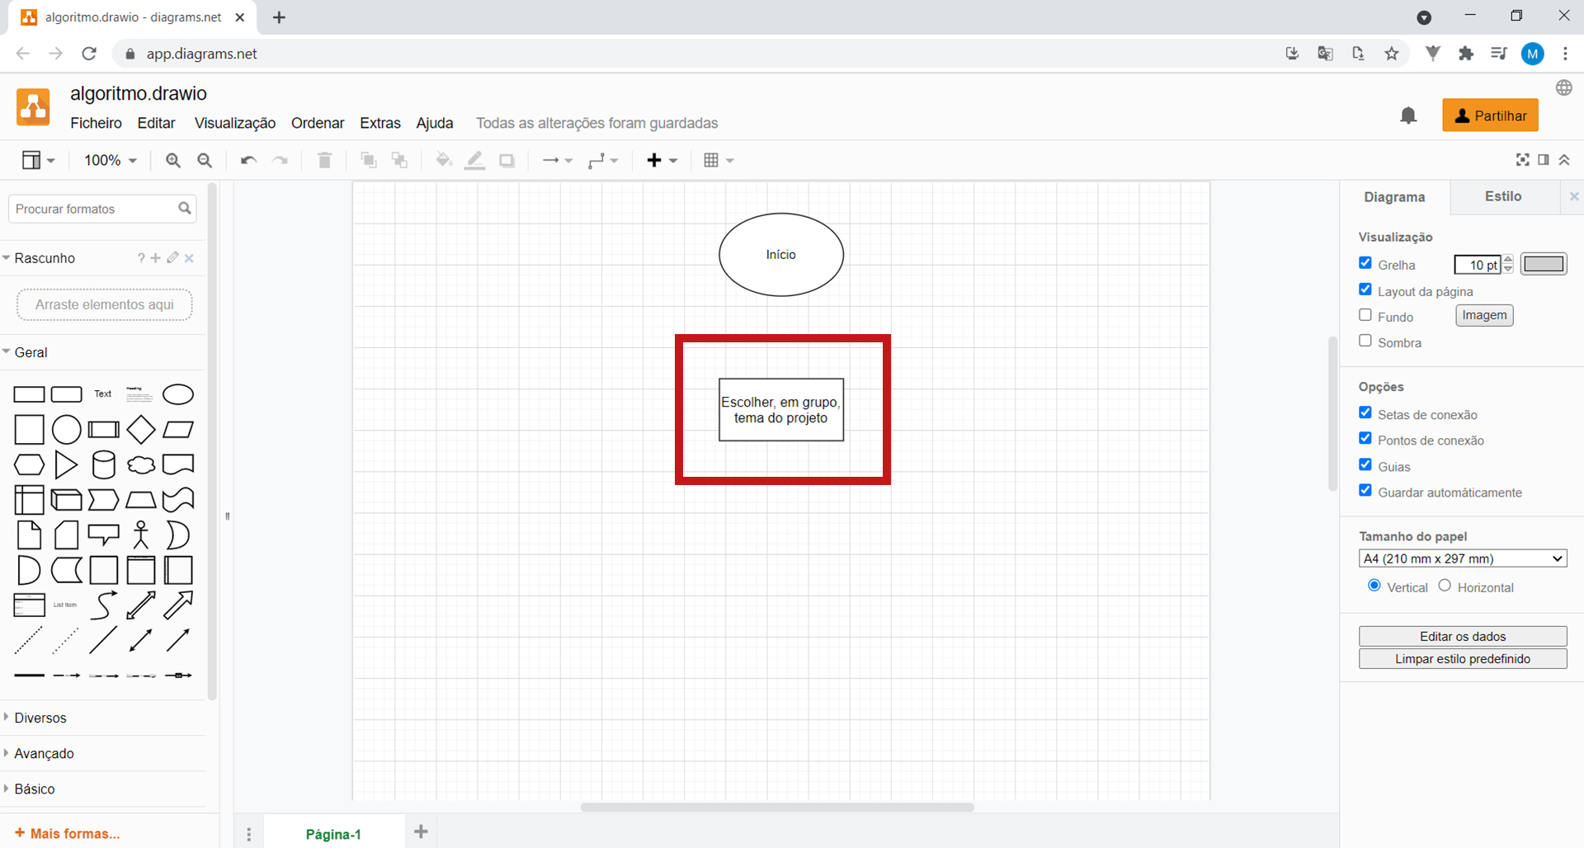
Task: Enable the Fundo checkbox
Action: click(1365, 315)
